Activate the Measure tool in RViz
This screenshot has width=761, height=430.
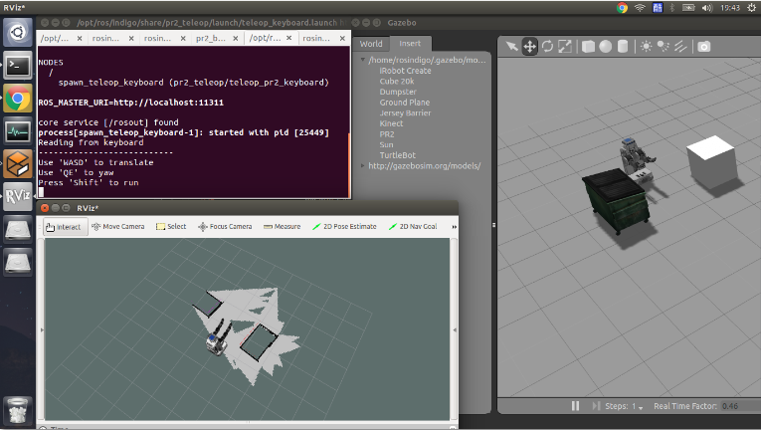pyautogui.click(x=282, y=226)
